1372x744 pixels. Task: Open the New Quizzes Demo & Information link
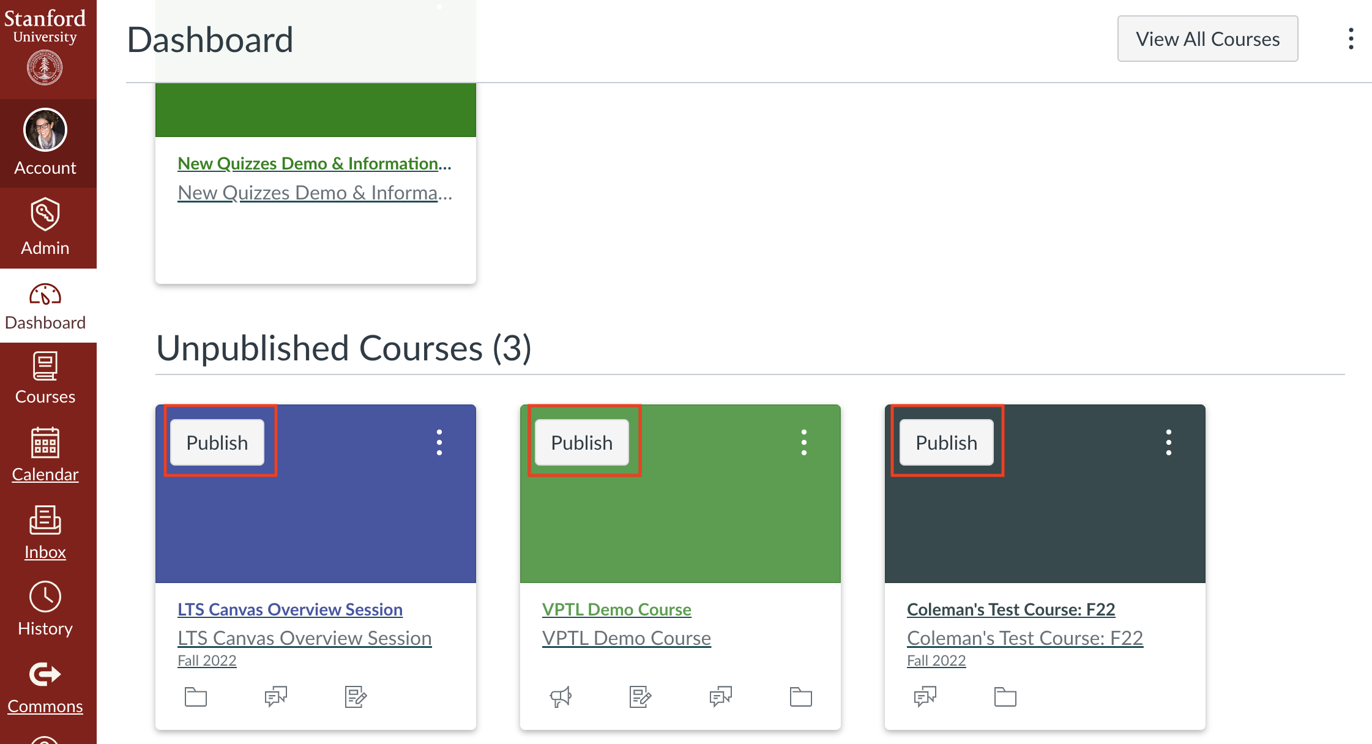click(314, 163)
